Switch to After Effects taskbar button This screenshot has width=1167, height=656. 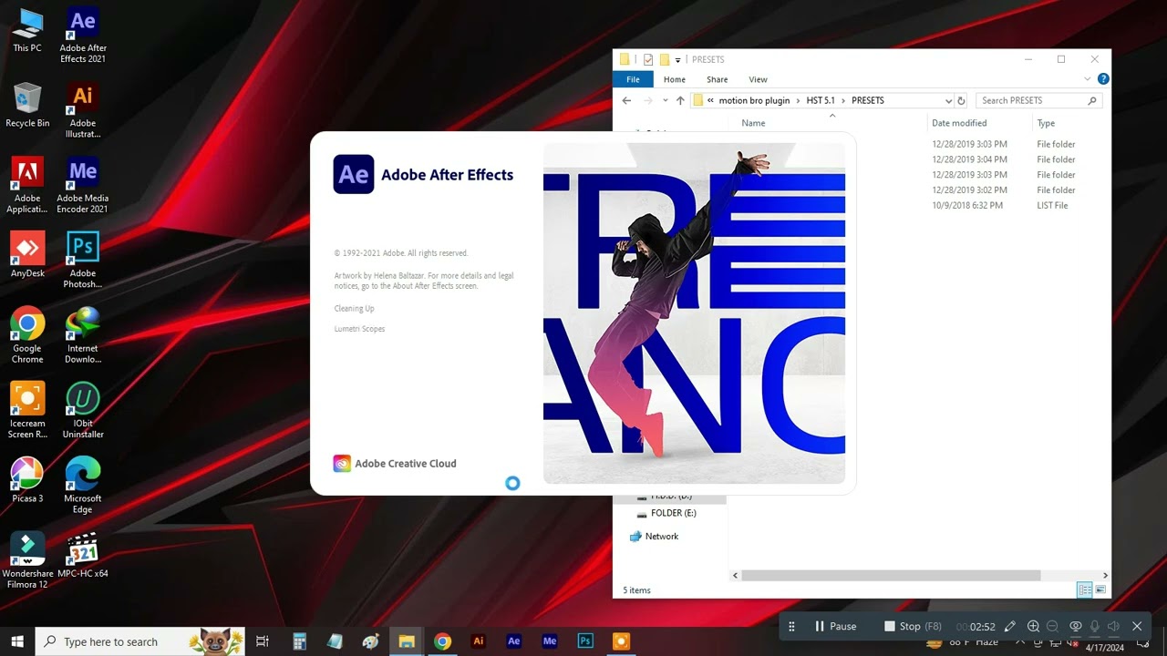[x=513, y=641]
